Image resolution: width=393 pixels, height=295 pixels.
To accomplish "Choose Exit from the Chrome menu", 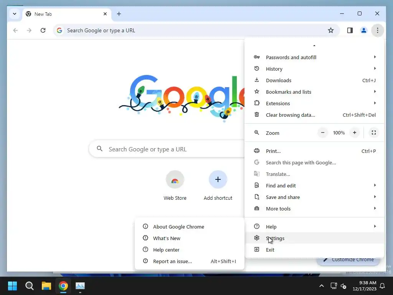I will [314, 250].
